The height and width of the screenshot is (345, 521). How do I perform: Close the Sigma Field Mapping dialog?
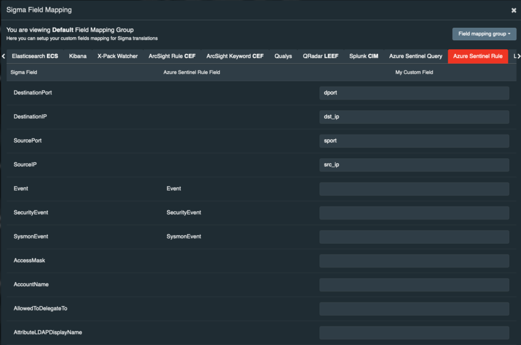514,10
